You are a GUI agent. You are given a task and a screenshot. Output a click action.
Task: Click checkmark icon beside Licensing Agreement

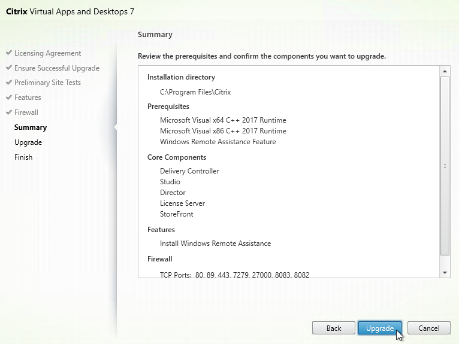9,53
